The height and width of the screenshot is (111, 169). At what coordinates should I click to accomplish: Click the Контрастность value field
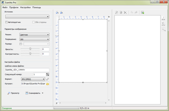tap(45, 54)
